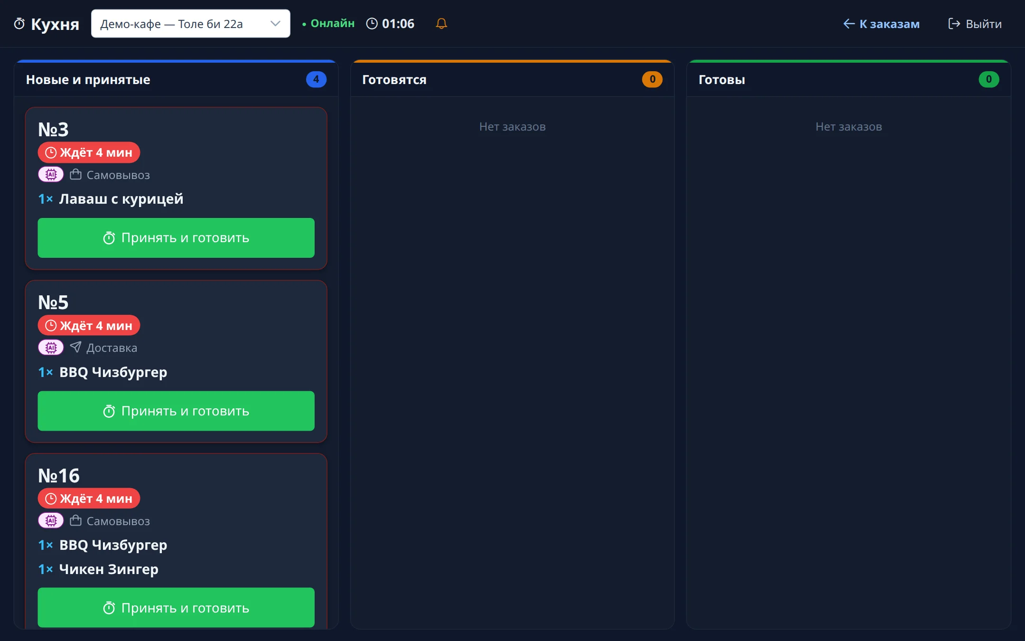The image size is (1025, 641).
Task: Click the Ждёт 4 мин badge on order №16
Action: (x=89, y=499)
